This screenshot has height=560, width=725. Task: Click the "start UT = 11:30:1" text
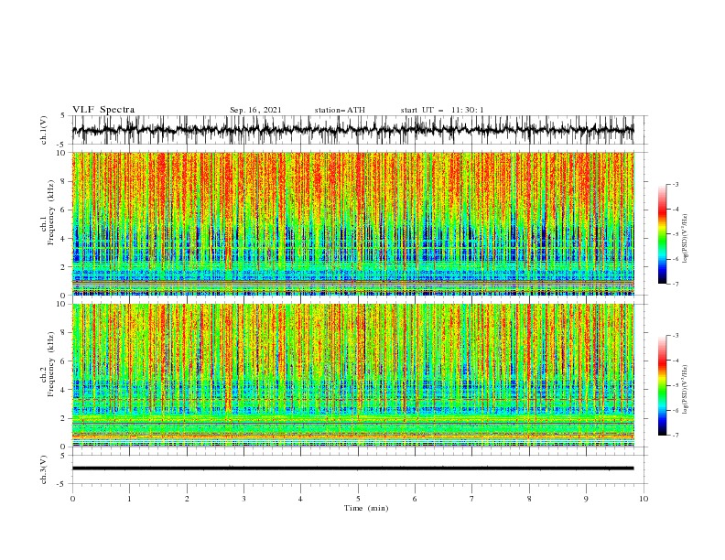(442, 110)
